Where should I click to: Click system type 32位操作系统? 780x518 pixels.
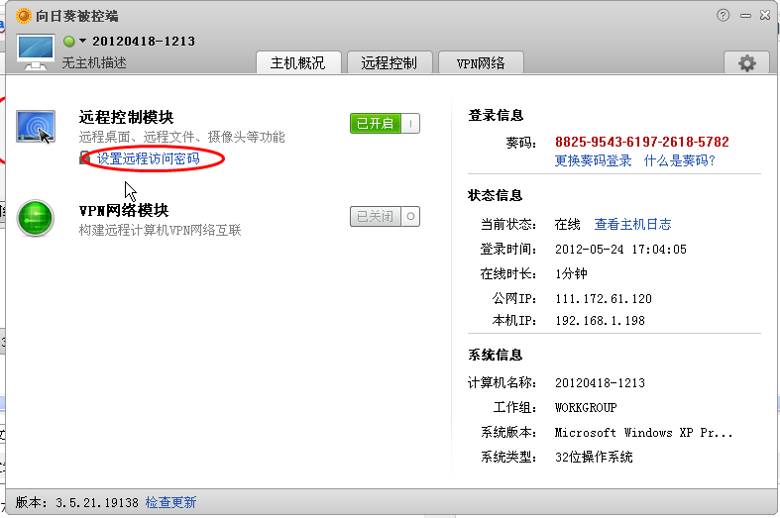pos(594,457)
